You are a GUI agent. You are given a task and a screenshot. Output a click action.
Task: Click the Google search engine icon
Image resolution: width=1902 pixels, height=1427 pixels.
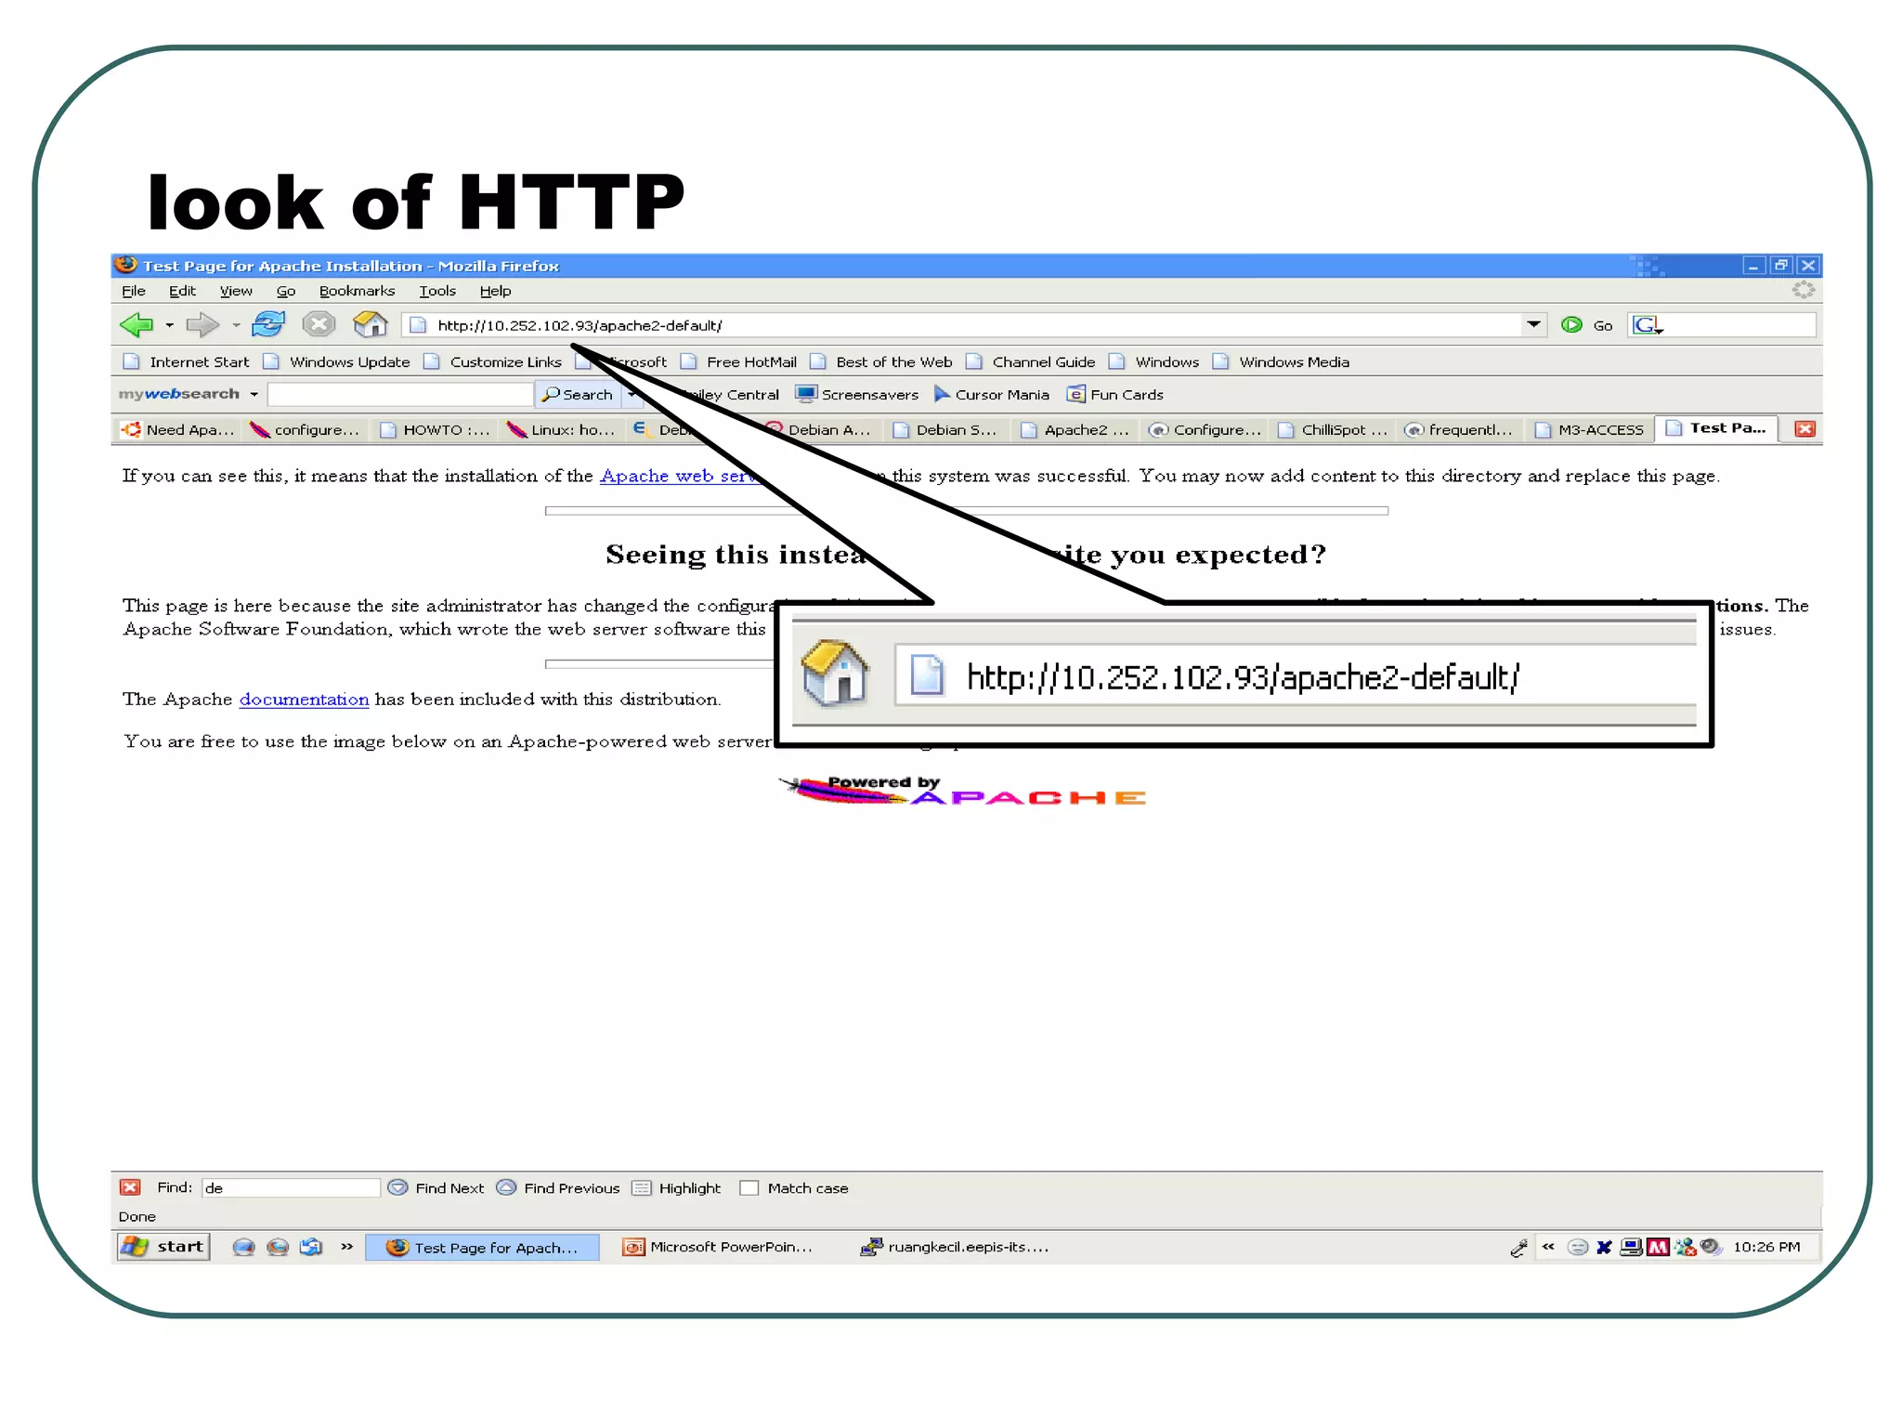tap(1648, 325)
